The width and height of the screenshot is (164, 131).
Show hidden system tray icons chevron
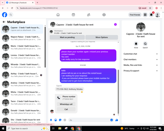tap(138, 128)
